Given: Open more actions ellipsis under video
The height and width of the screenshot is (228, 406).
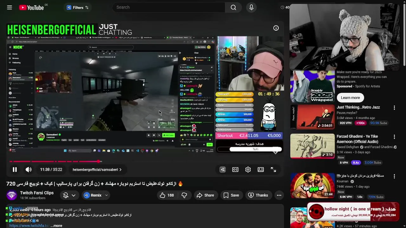Looking at the screenshot, I should coord(279,195).
